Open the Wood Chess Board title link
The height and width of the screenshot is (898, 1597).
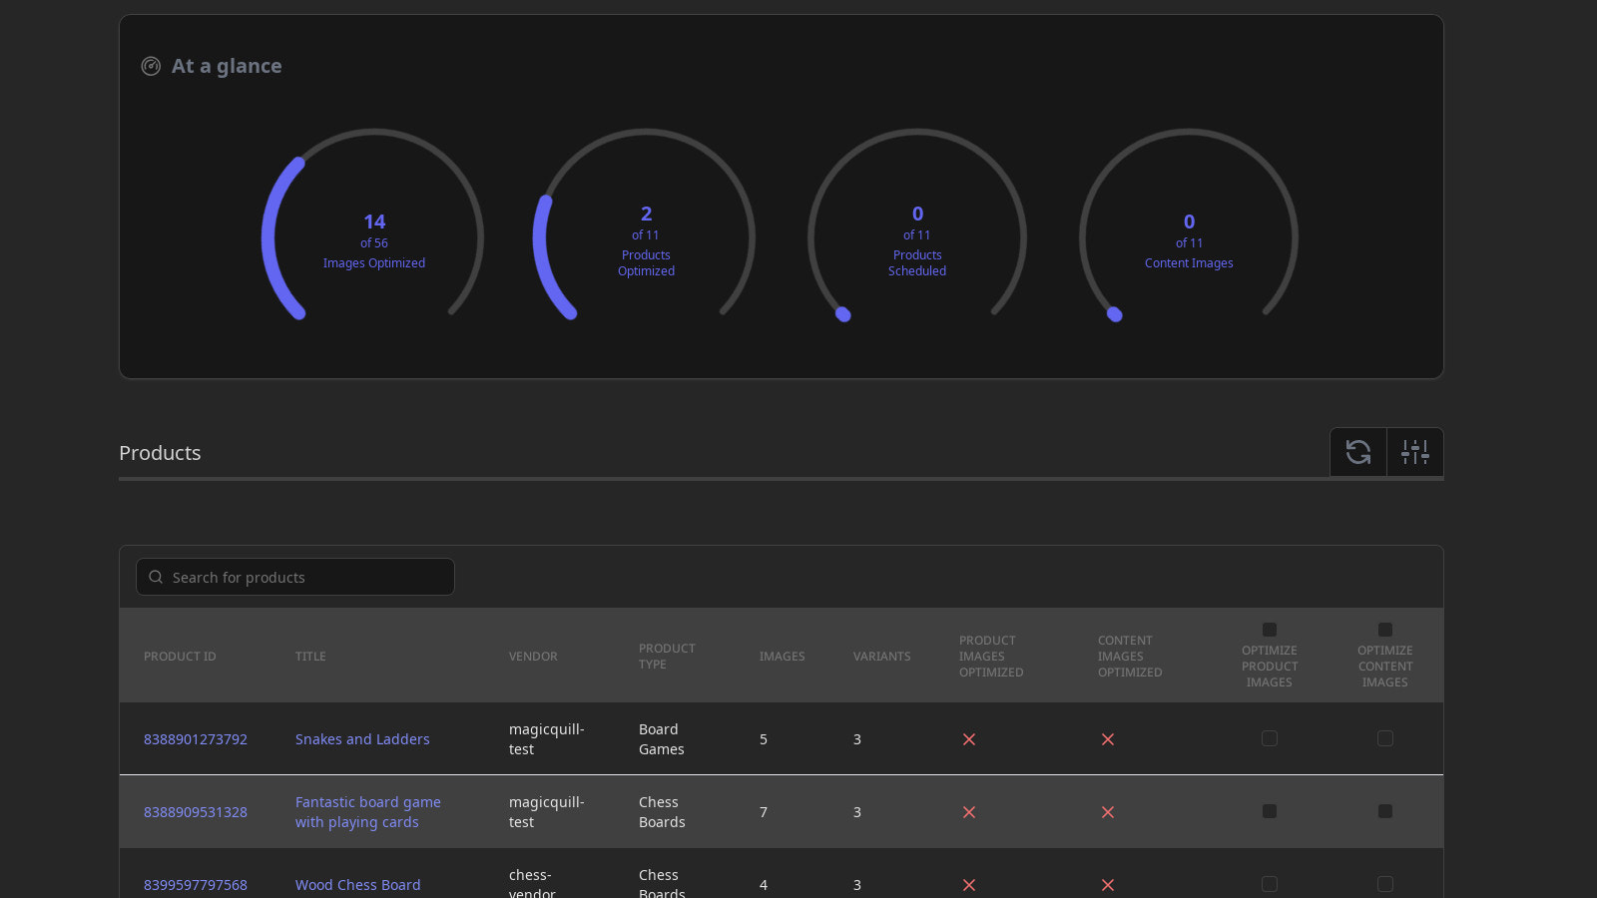coord(357,885)
